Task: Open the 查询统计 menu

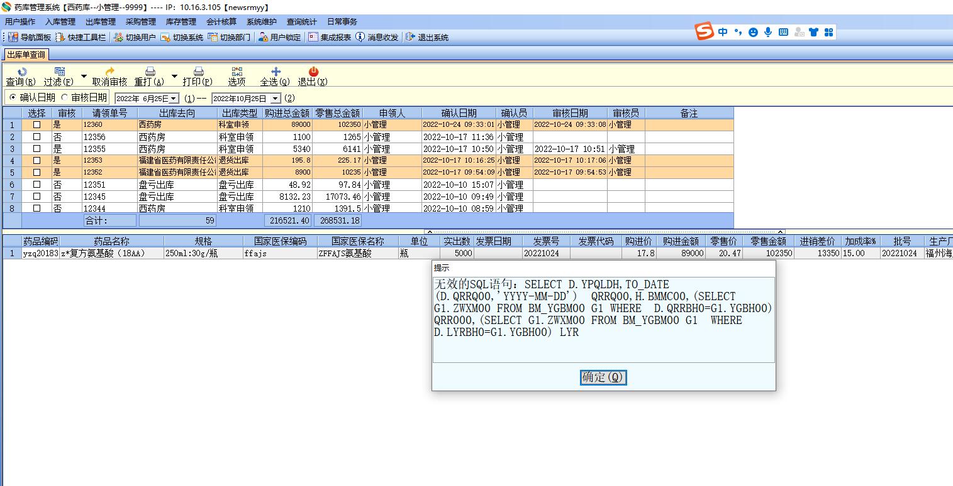Action: point(302,22)
